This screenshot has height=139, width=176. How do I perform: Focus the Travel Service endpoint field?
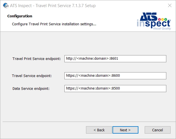pos(115,76)
